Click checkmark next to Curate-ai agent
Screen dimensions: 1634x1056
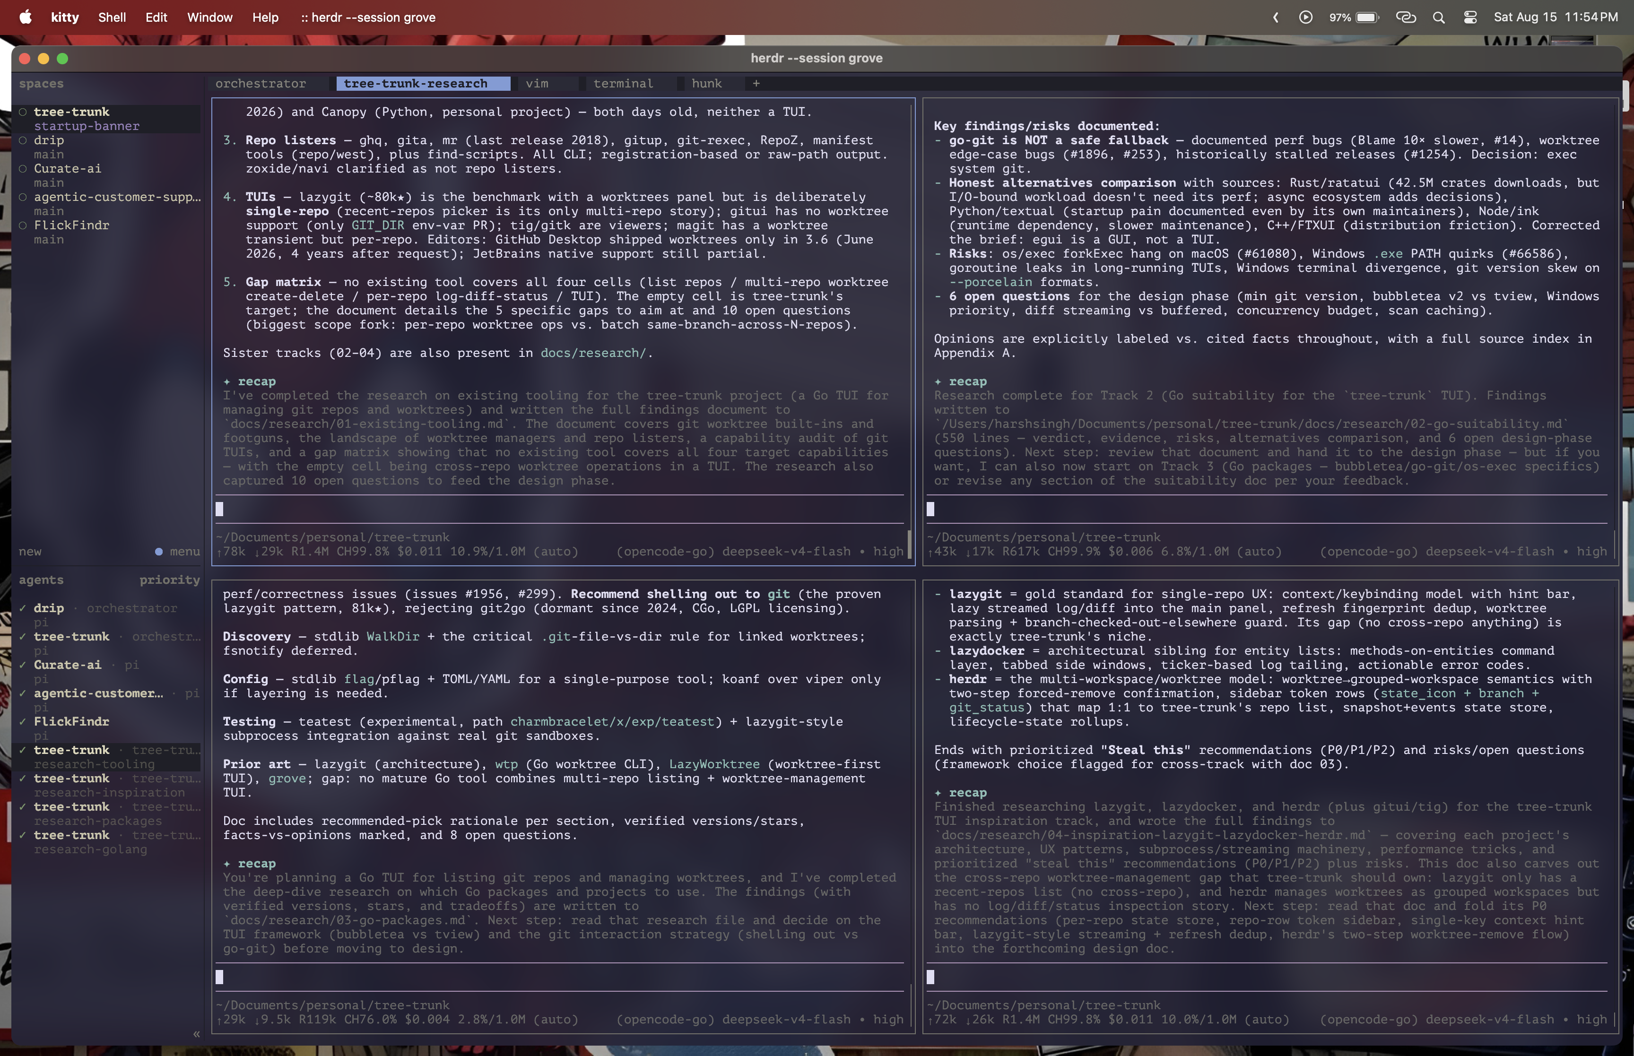pos(23,665)
